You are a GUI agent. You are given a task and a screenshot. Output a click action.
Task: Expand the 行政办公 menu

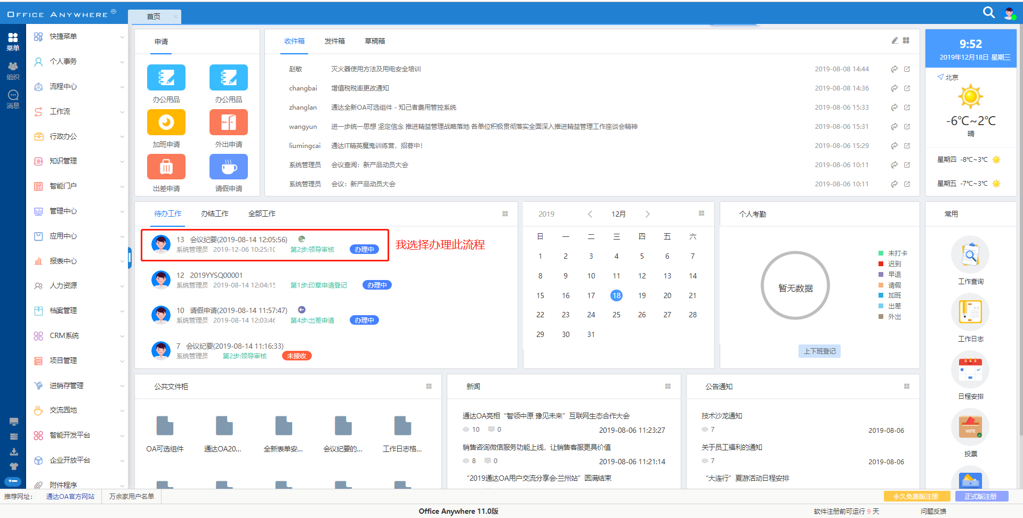click(x=77, y=136)
